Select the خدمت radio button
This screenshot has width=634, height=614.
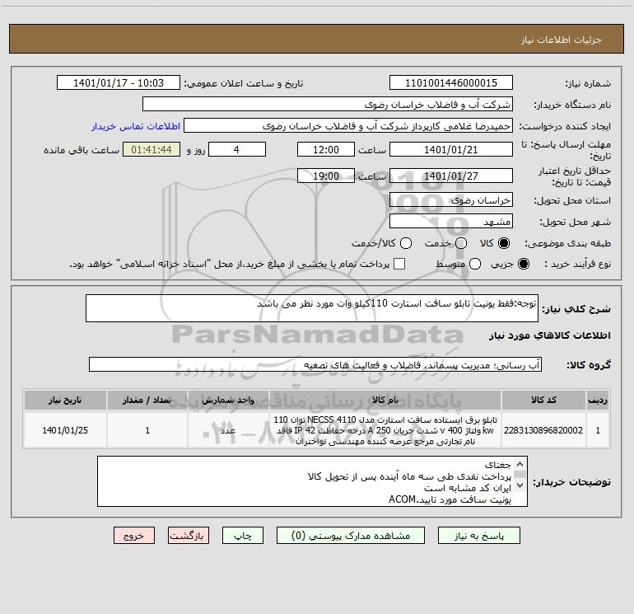pos(461,243)
